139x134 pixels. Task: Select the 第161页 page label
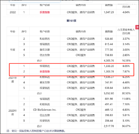click(x=71, y=21)
